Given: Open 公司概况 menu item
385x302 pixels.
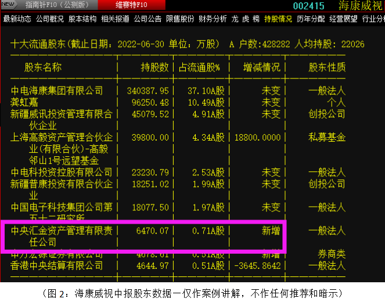Looking at the screenshot, I should [50, 19].
